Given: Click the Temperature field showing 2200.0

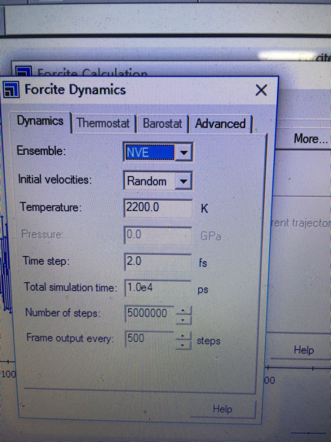Looking at the screenshot, I should pos(157,208).
